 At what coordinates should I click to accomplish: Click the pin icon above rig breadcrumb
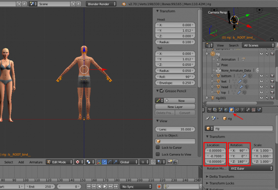pos(207,118)
